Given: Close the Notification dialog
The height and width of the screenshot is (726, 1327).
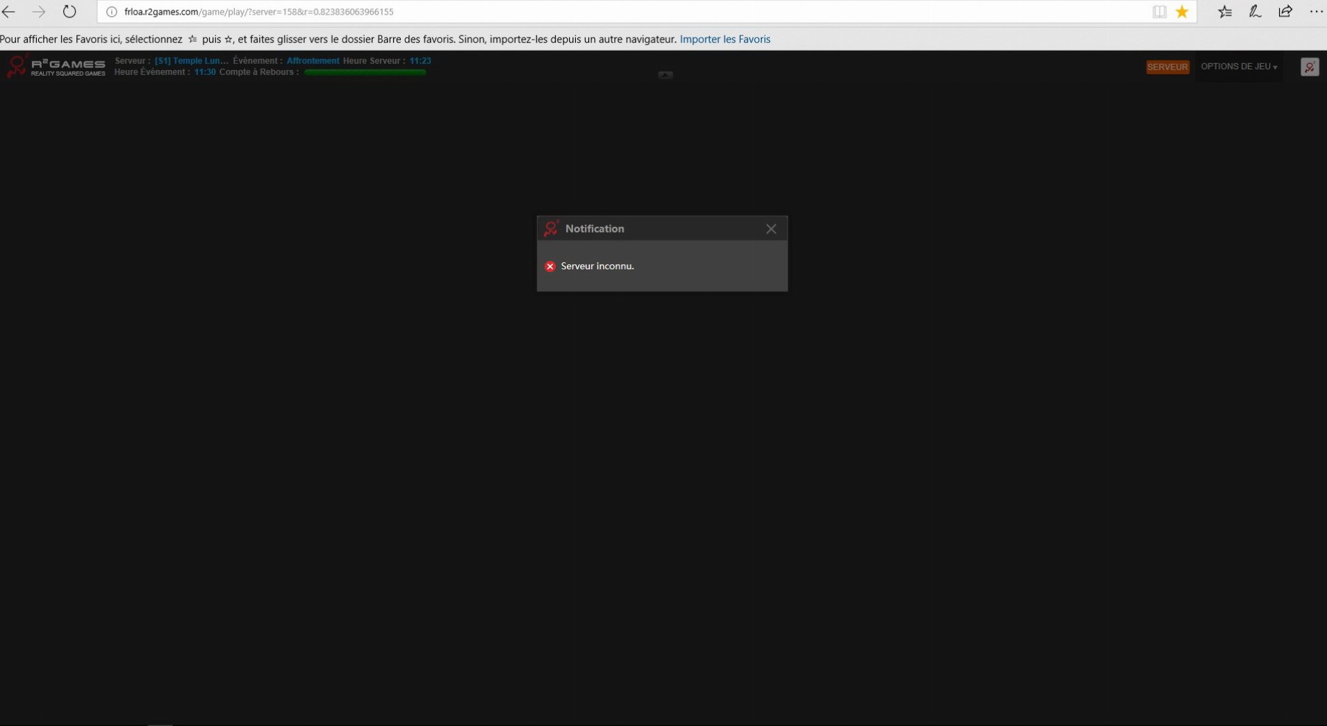Looking at the screenshot, I should point(770,229).
